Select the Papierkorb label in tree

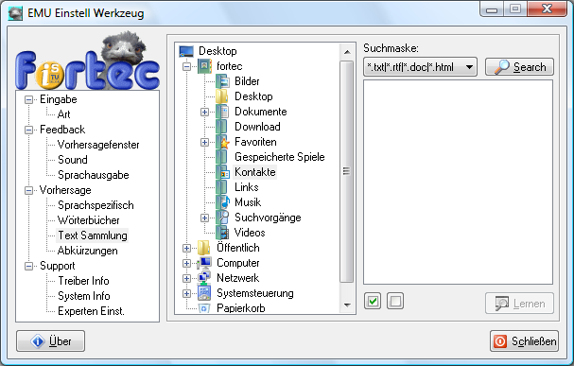point(241,308)
